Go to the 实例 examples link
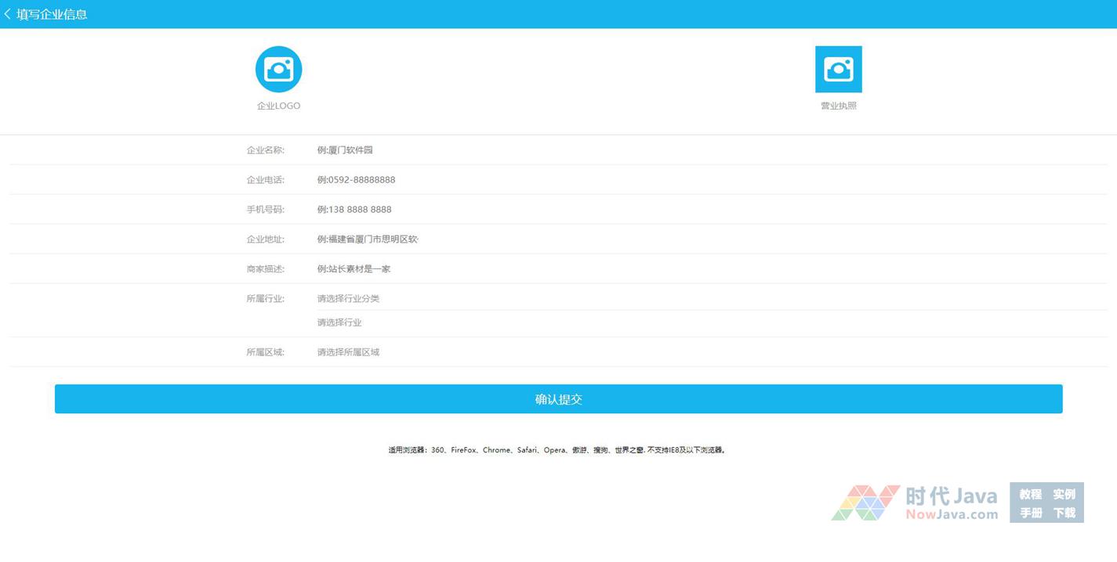Viewport: 1117px width, 562px height. [x=1064, y=494]
